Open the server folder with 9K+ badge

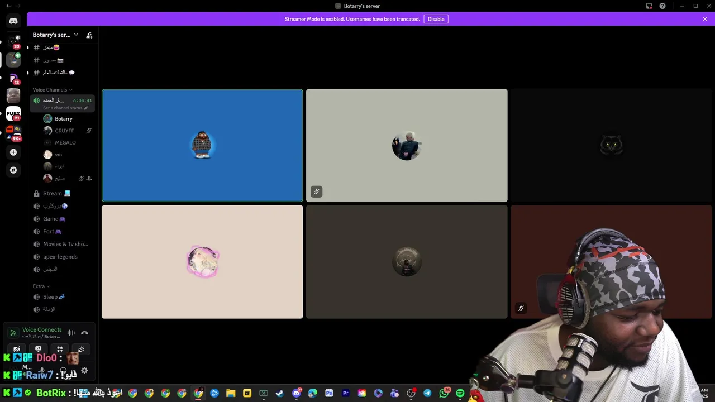pos(13,132)
